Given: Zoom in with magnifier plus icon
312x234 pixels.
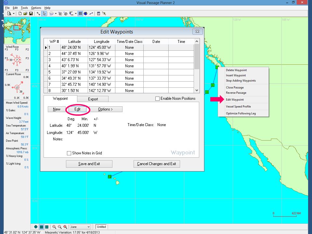Looking at the screenshot, I should tap(54, 227).
